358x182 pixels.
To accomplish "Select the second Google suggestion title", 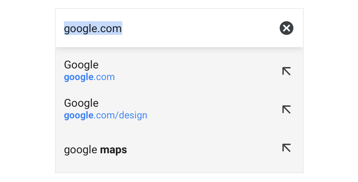I will [x=81, y=103].
